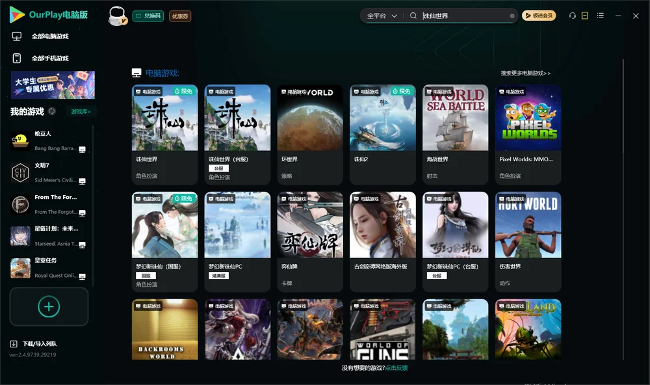Click the PC platform icon beside Starseed entry

[82, 245]
